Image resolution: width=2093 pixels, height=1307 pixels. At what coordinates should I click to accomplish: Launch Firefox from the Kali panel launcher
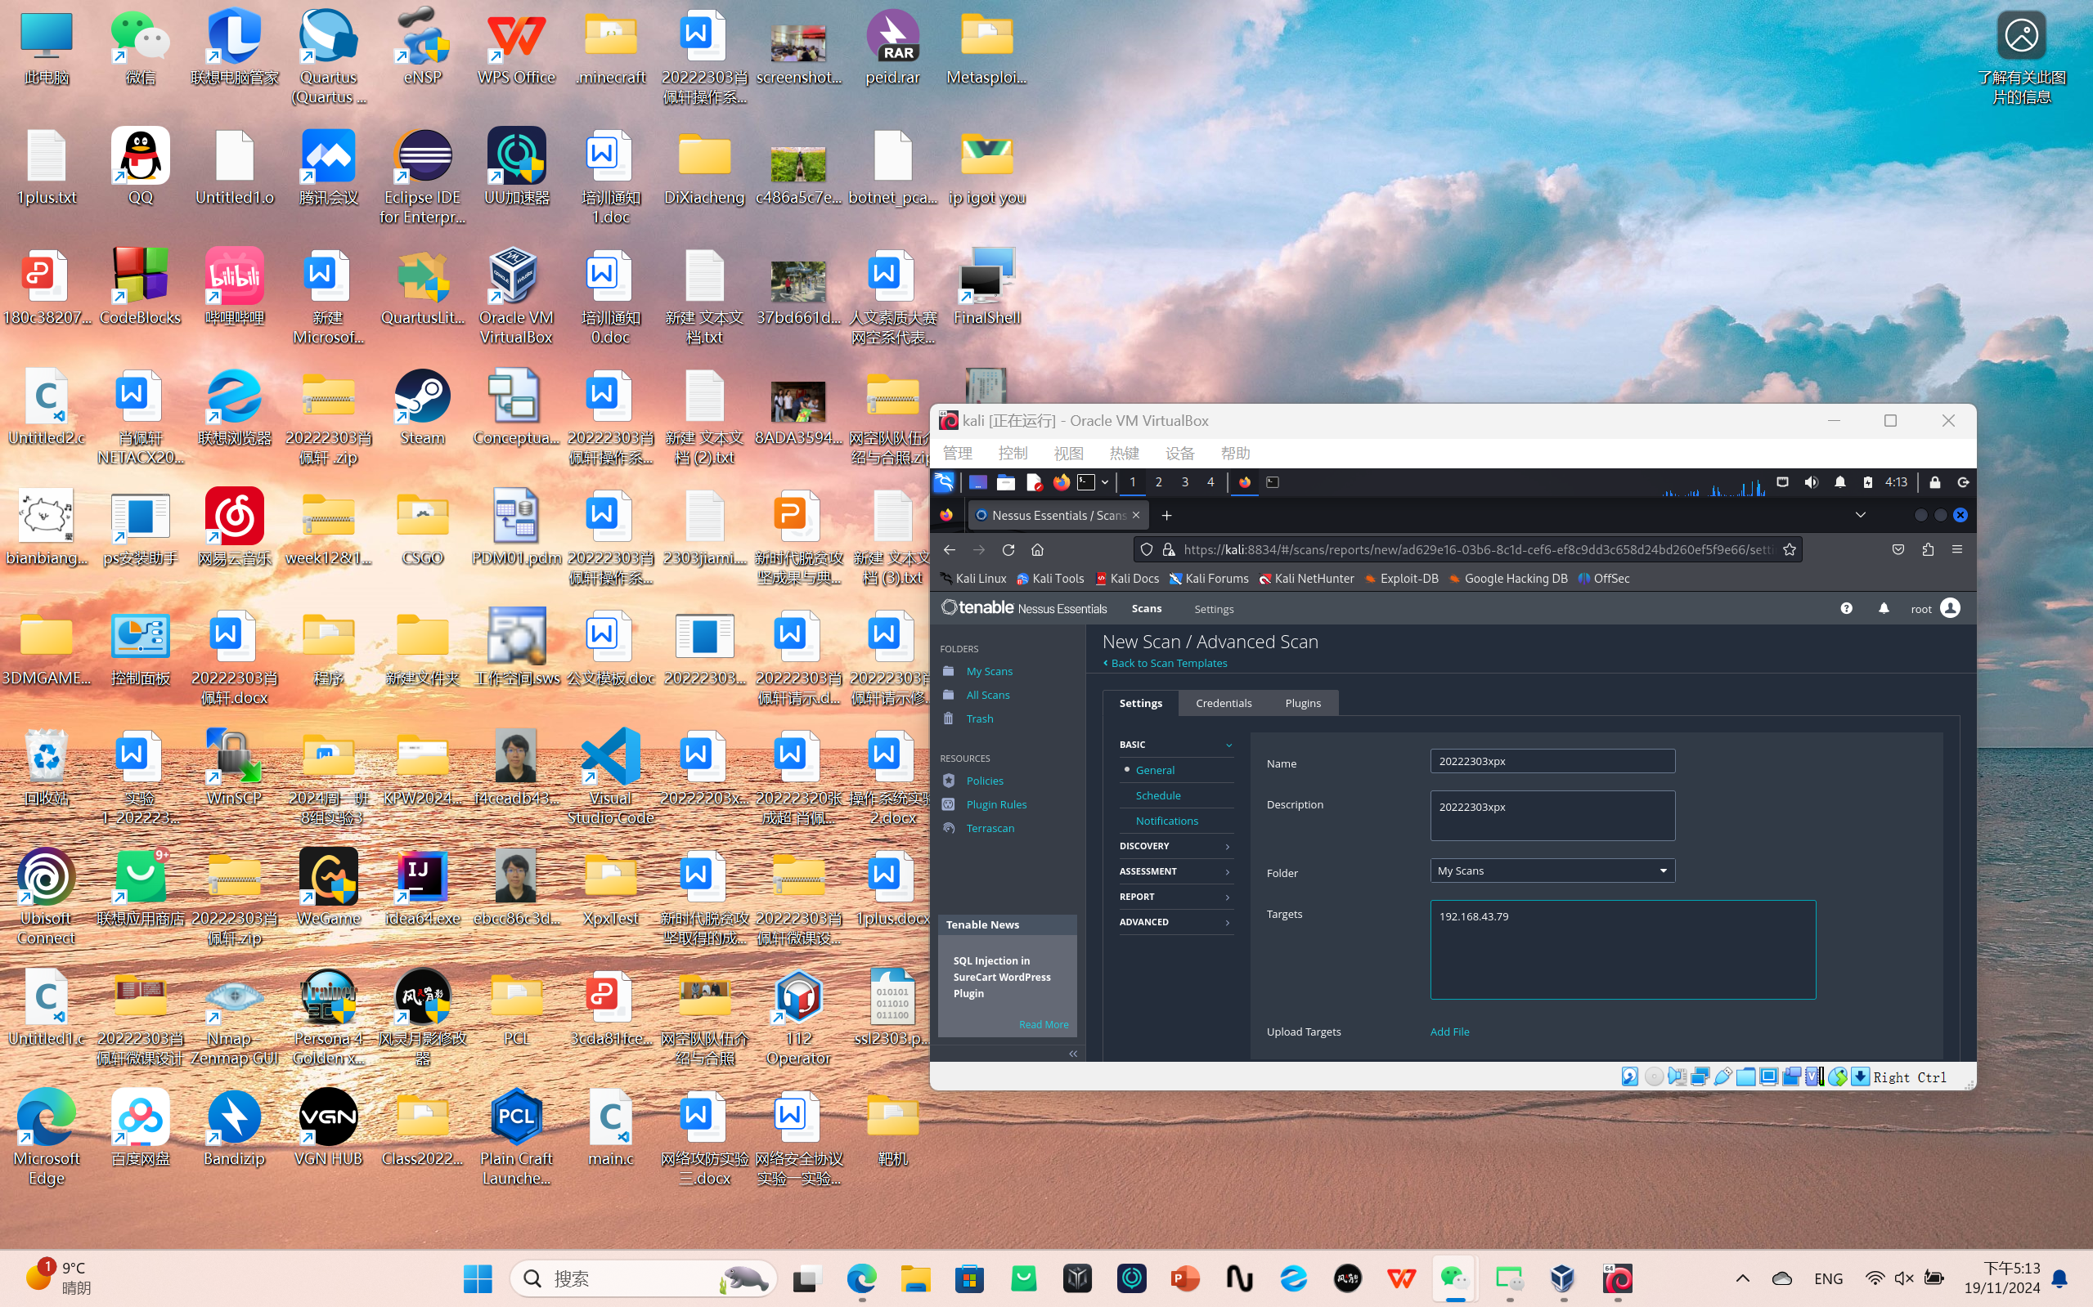click(1061, 482)
